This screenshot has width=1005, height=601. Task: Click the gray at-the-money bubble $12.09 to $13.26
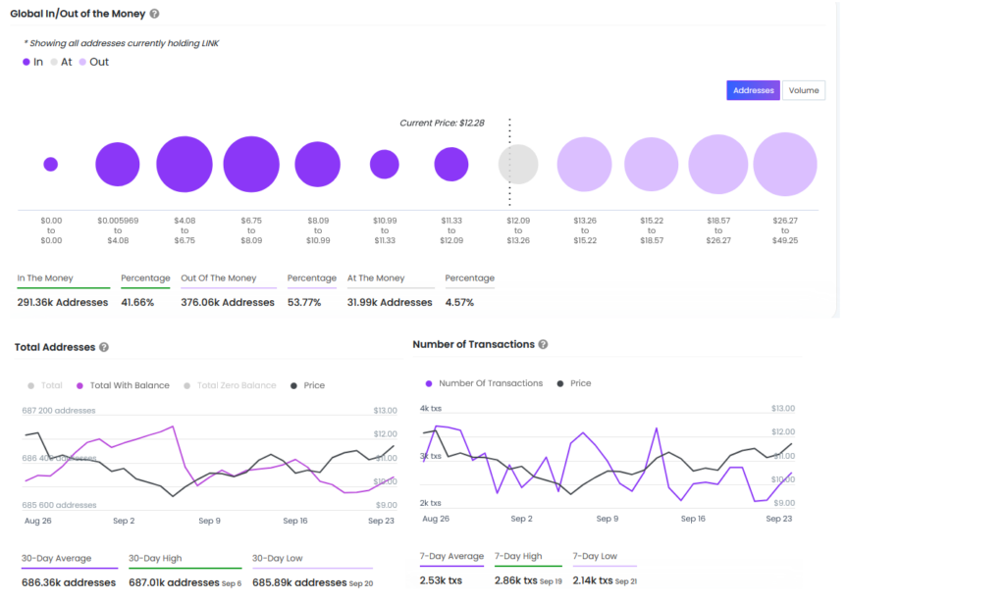pyautogui.click(x=518, y=164)
